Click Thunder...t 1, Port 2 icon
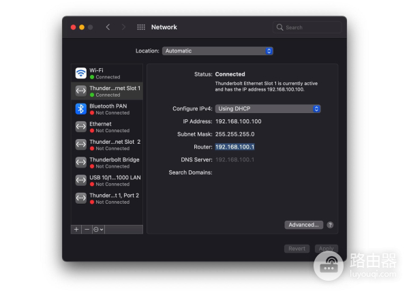The width and height of the screenshot is (409, 293). [x=81, y=198]
